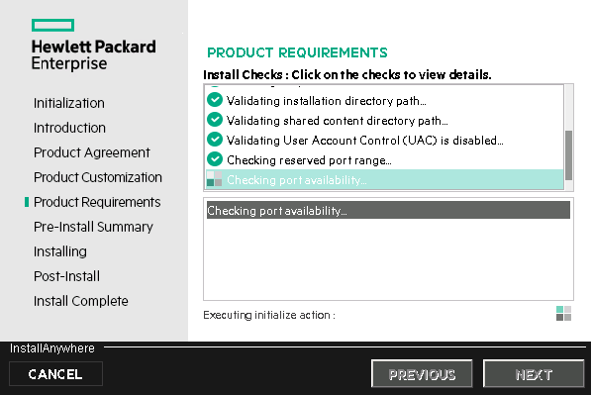Click green checkmark beside User Account Control check
Image resolution: width=591 pixels, height=395 pixels.
click(x=215, y=139)
